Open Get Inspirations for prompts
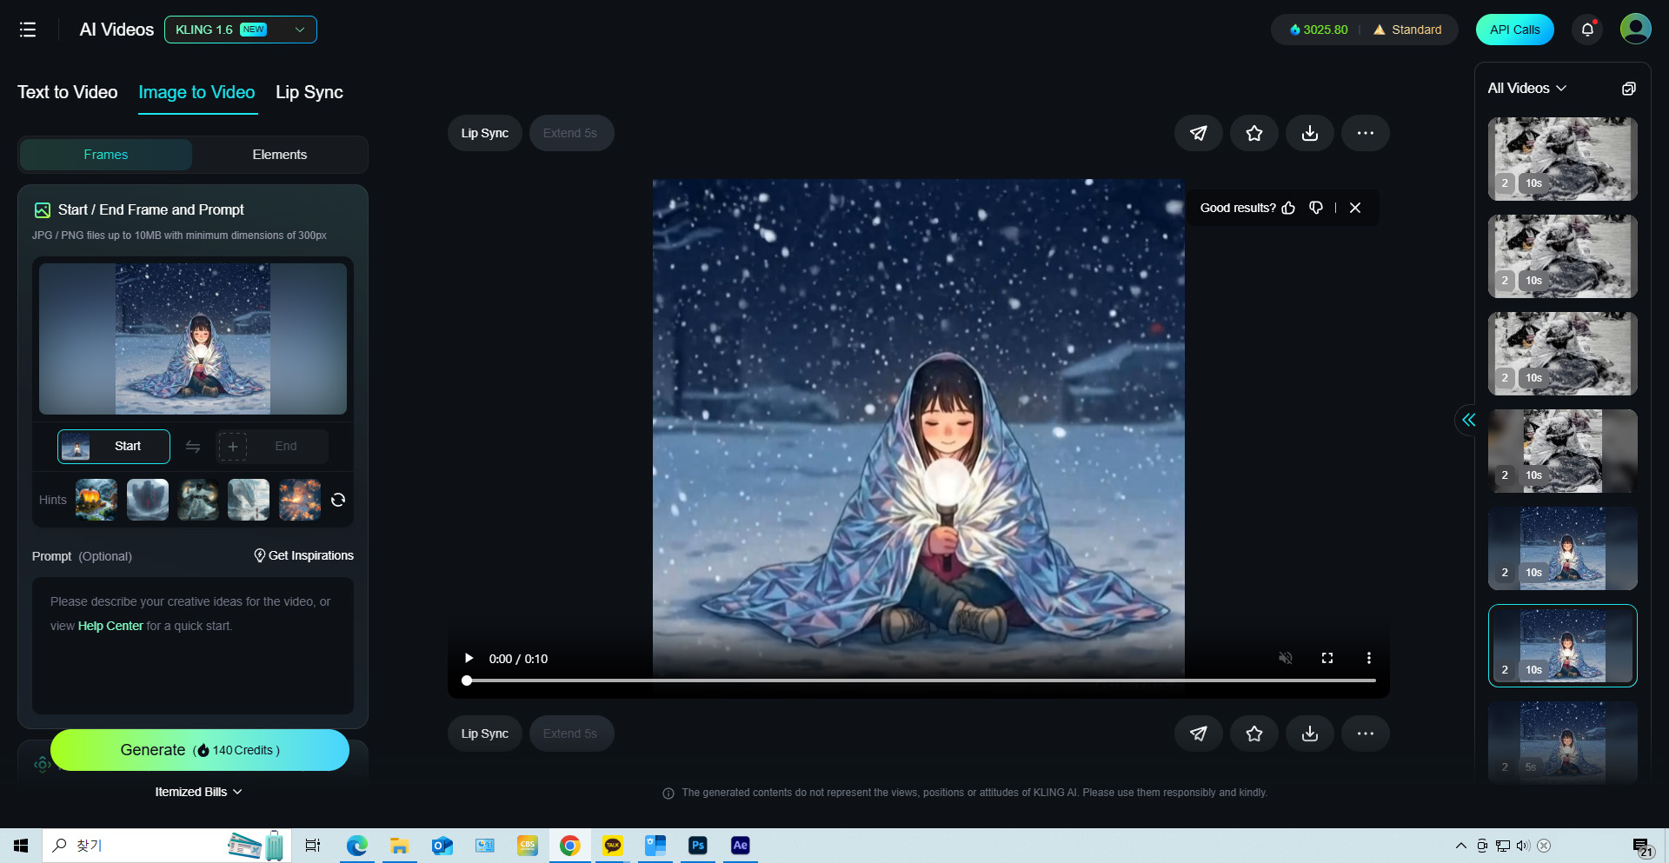 303,555
